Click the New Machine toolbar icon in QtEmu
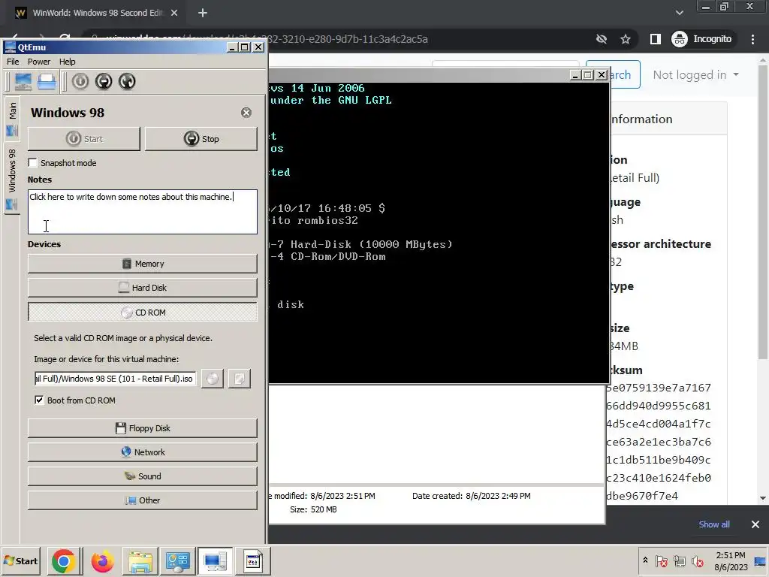Screen dimensions: 769x577 tap(23, 81)
